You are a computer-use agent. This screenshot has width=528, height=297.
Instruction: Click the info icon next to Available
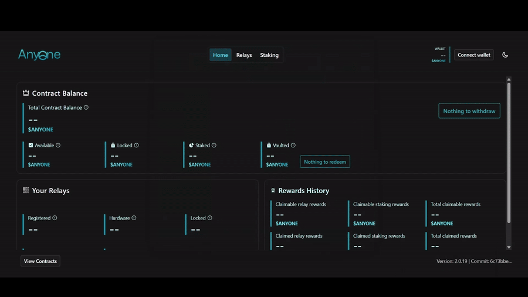pos(58,145)
